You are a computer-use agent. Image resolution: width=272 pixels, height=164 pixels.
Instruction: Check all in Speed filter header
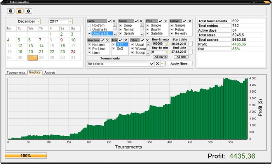pyautogui.click(x=136, y=21)
